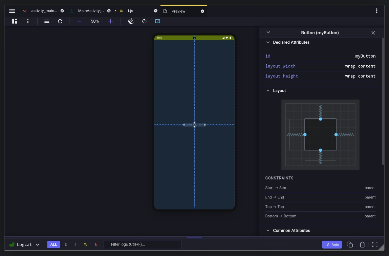Edit layout_width wrap_content value
The image size is (389, 256).
(360, 66)
